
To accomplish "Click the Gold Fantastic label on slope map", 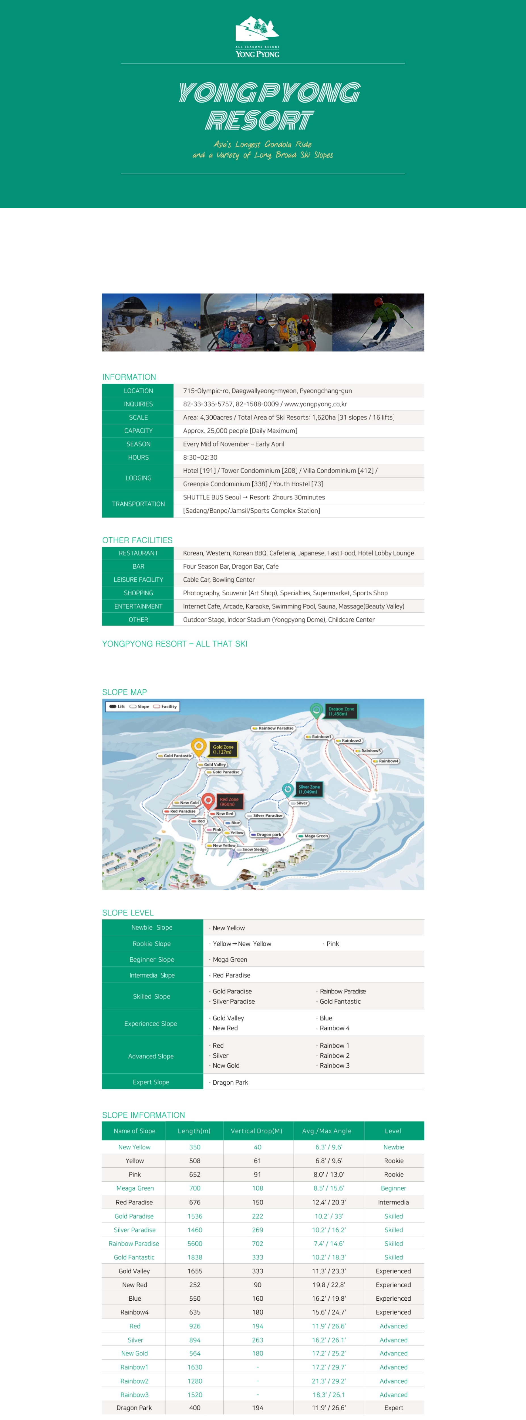I will pos(175,756).
